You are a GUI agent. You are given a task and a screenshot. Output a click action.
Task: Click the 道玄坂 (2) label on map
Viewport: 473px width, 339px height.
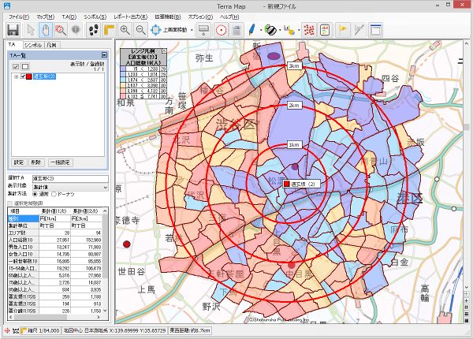click(x=301, y=184)
